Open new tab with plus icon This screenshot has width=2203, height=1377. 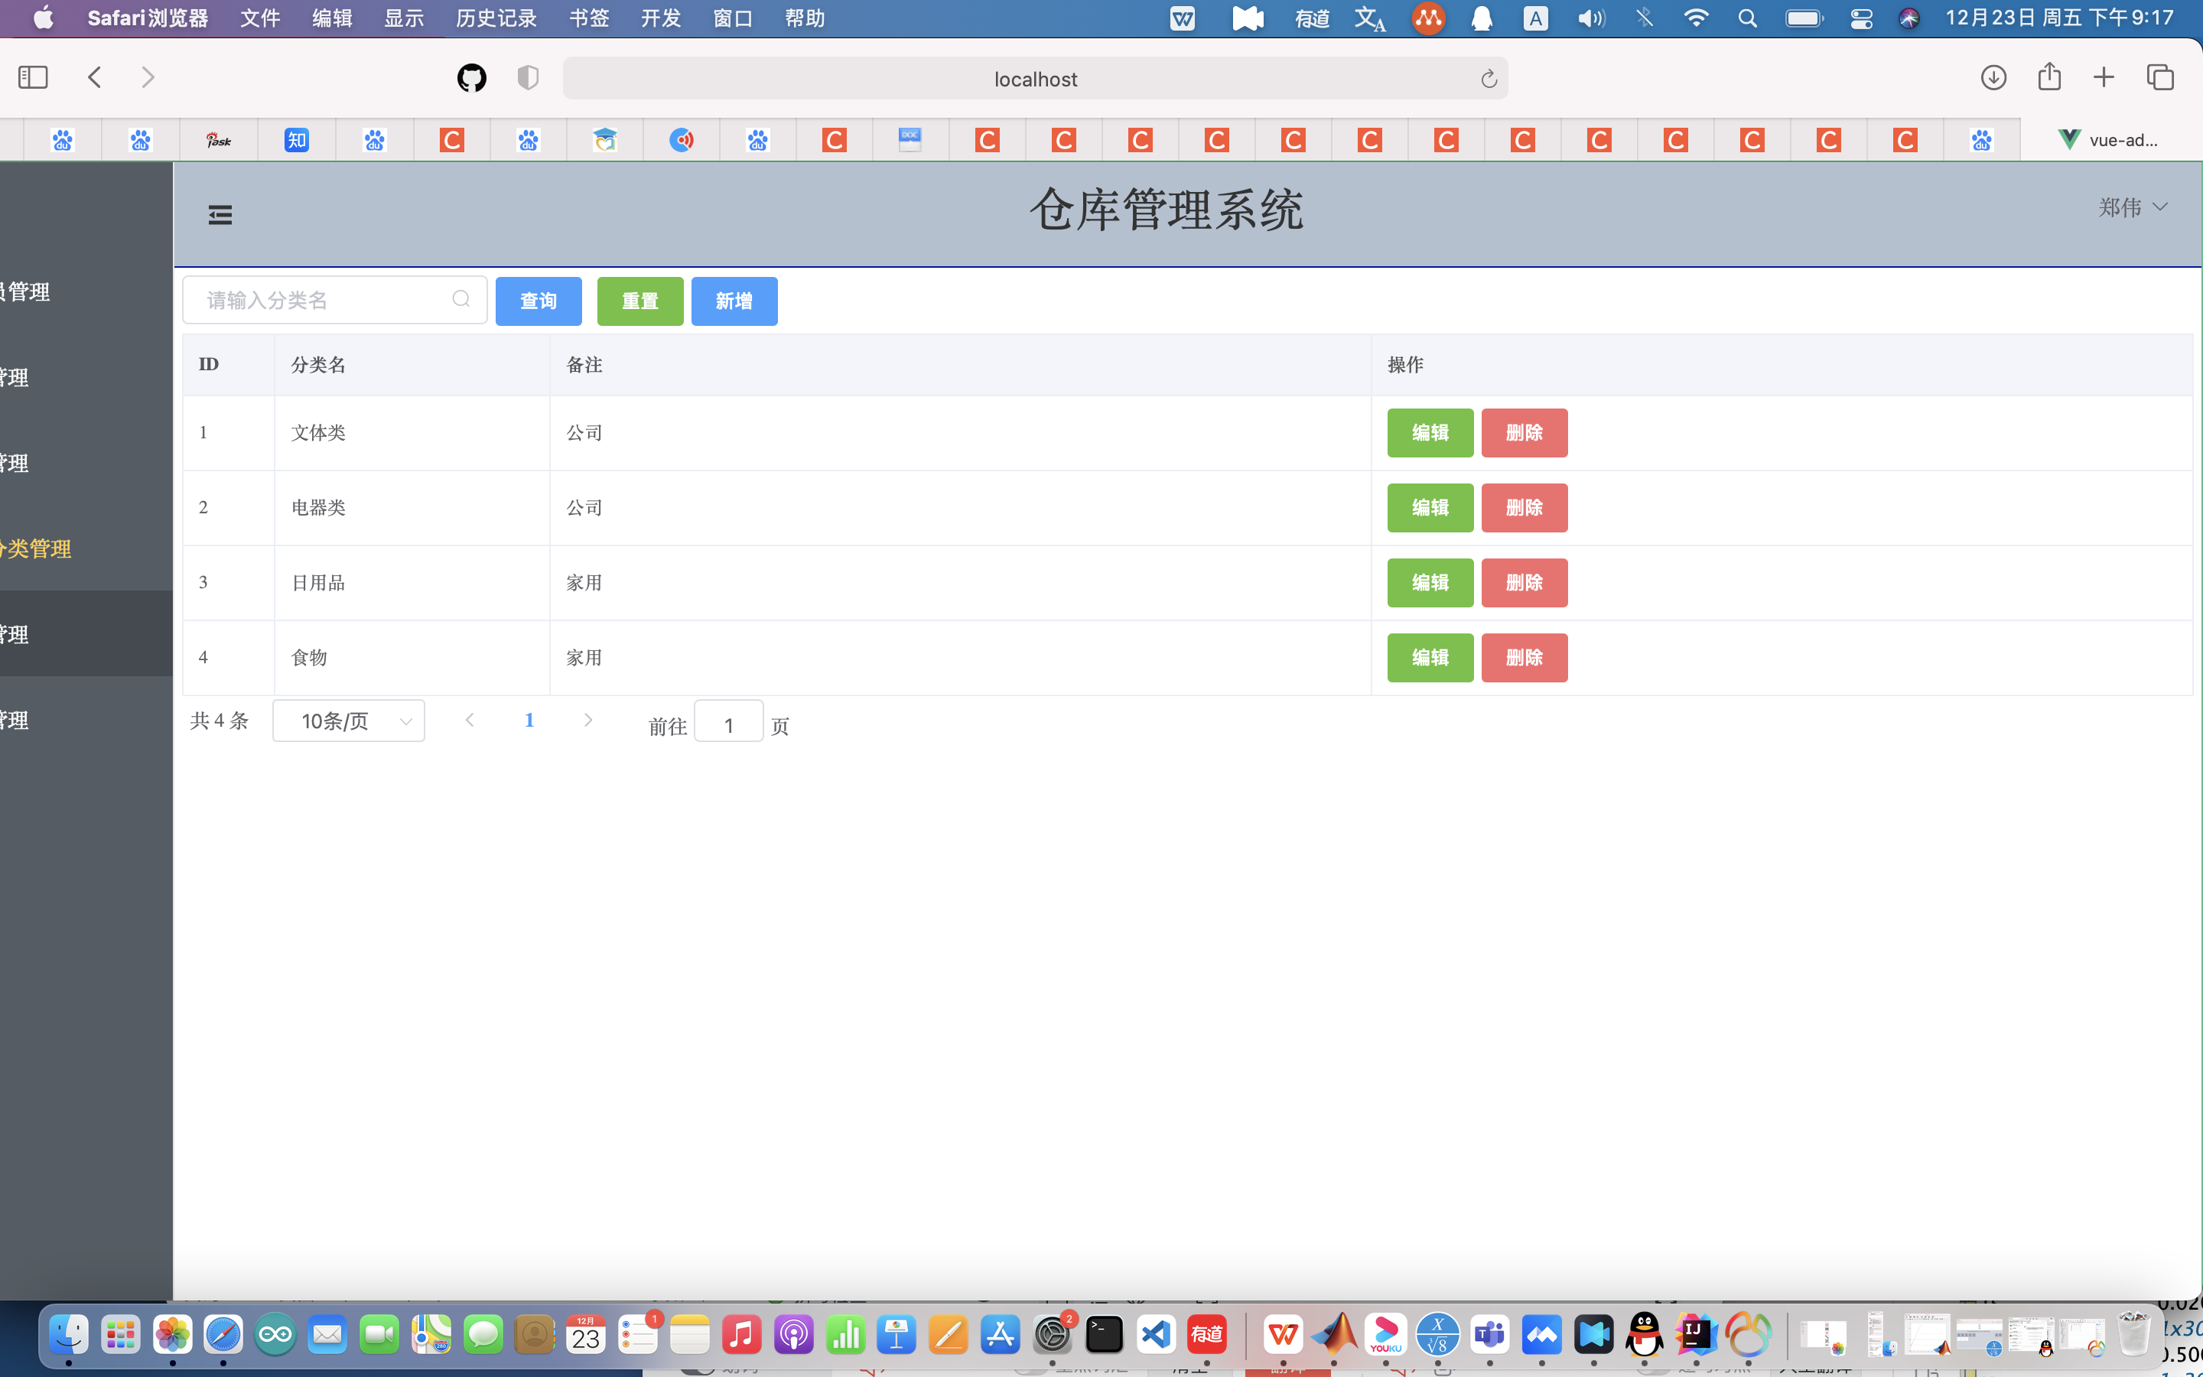tap(2103, 77)
